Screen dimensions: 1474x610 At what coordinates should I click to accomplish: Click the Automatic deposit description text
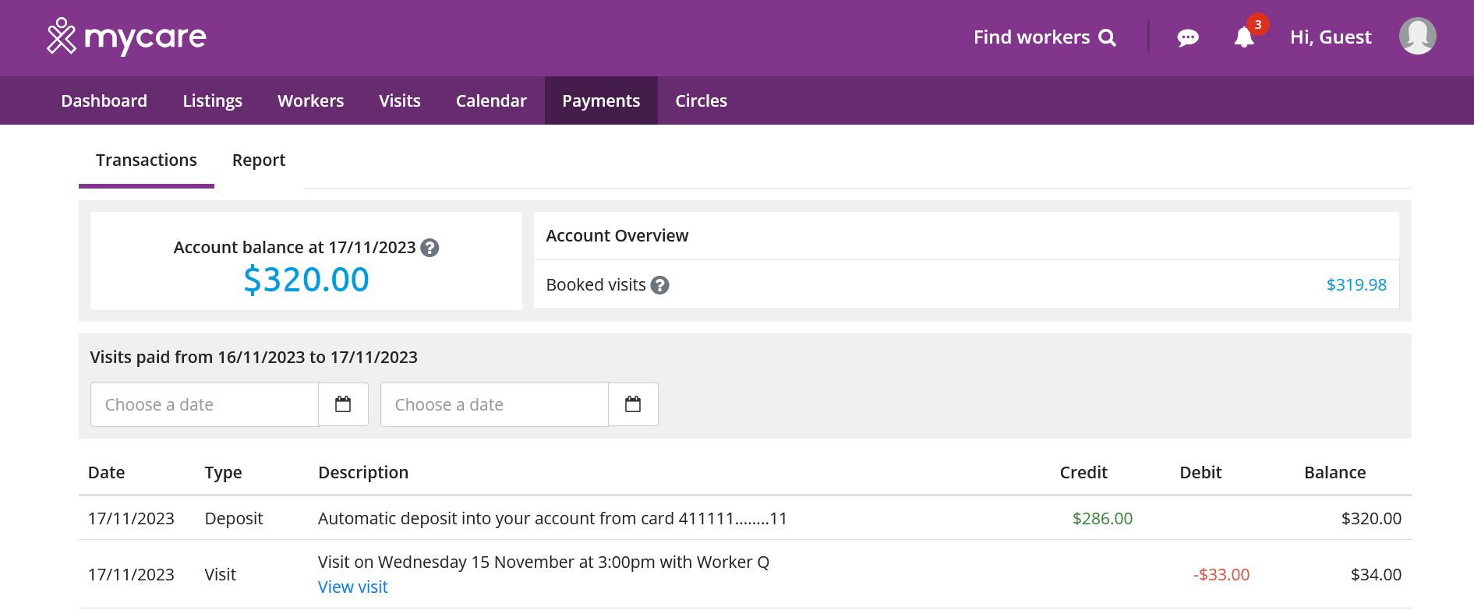pyautogui.click(x=553, y=519)
